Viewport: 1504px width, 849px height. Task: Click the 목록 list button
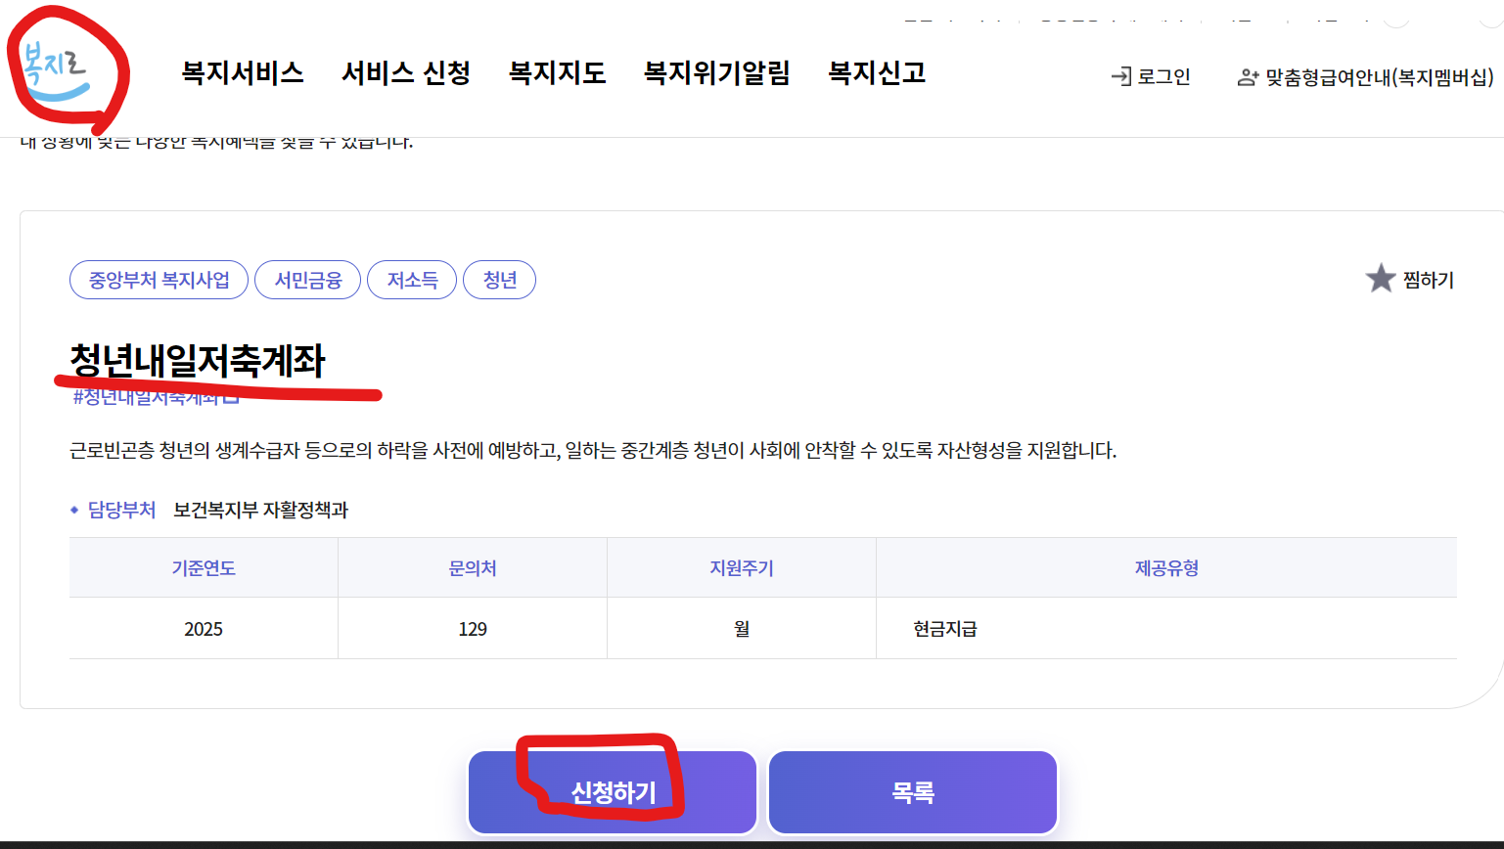tap(912, 790)
